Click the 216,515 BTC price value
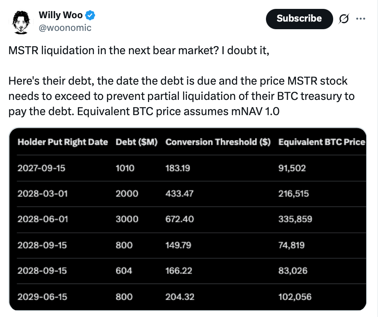The width and height of the screenshot is (378, 317). coord(294,194)
